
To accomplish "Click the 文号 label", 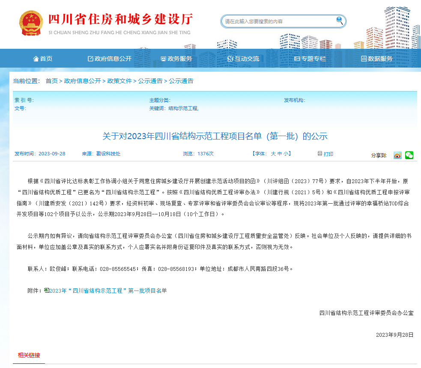I will click(x=20, y=108).
